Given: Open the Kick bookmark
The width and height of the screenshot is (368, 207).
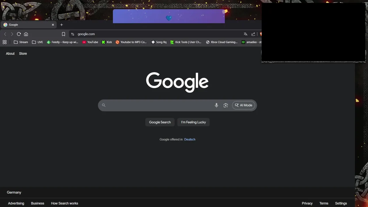Looking at the screenshot, I should pos(107,42).
